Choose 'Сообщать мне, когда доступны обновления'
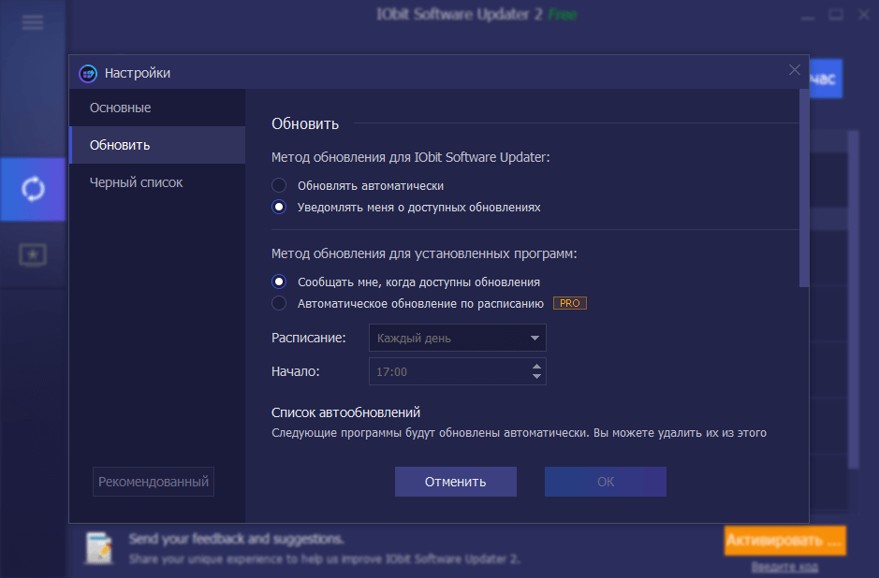879x578 pixels. click(279, 282)
